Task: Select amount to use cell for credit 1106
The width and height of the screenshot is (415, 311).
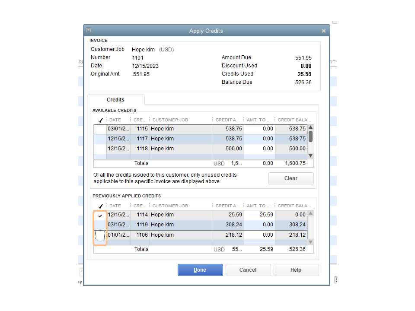Action: pyautogui.click(x=260, y=235)
